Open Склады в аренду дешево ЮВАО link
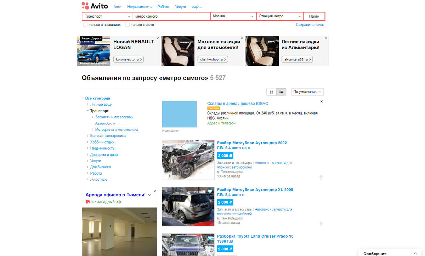Viewport: 425px width, 256px height. point(238,104)
